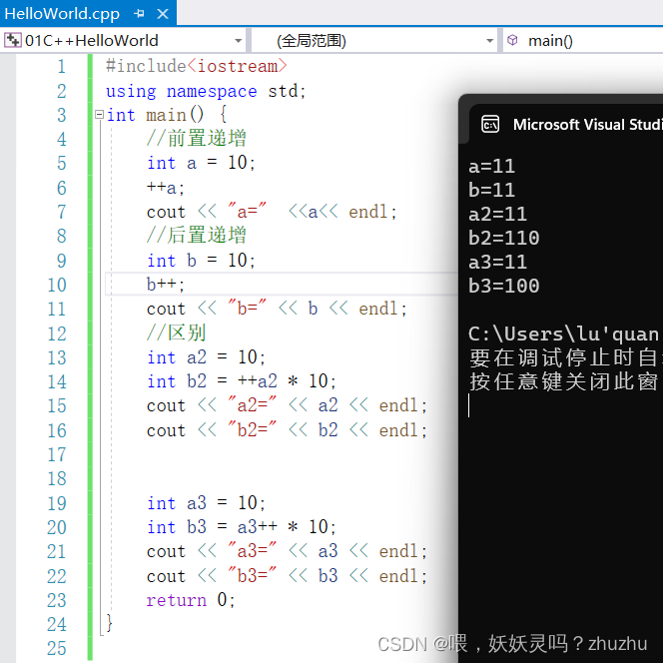663x663 pixels.
Task: Click the line "++a;"
Action: [166, 188]
